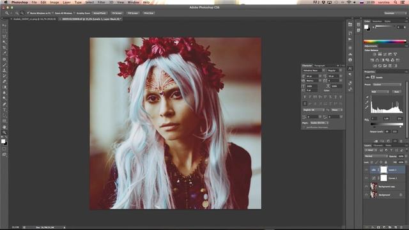The width and height of the screenshot is (409, 230).
Task: Select the Hand tool
Action: 4,127
